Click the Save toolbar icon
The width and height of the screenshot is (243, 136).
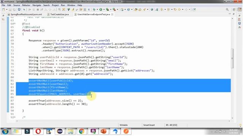point(10,9)
